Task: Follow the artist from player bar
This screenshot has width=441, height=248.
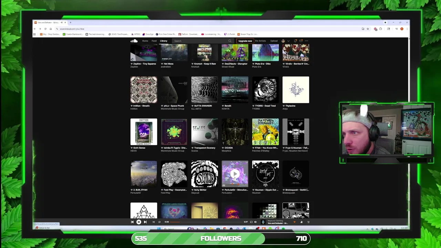Action: pos(301,222)
